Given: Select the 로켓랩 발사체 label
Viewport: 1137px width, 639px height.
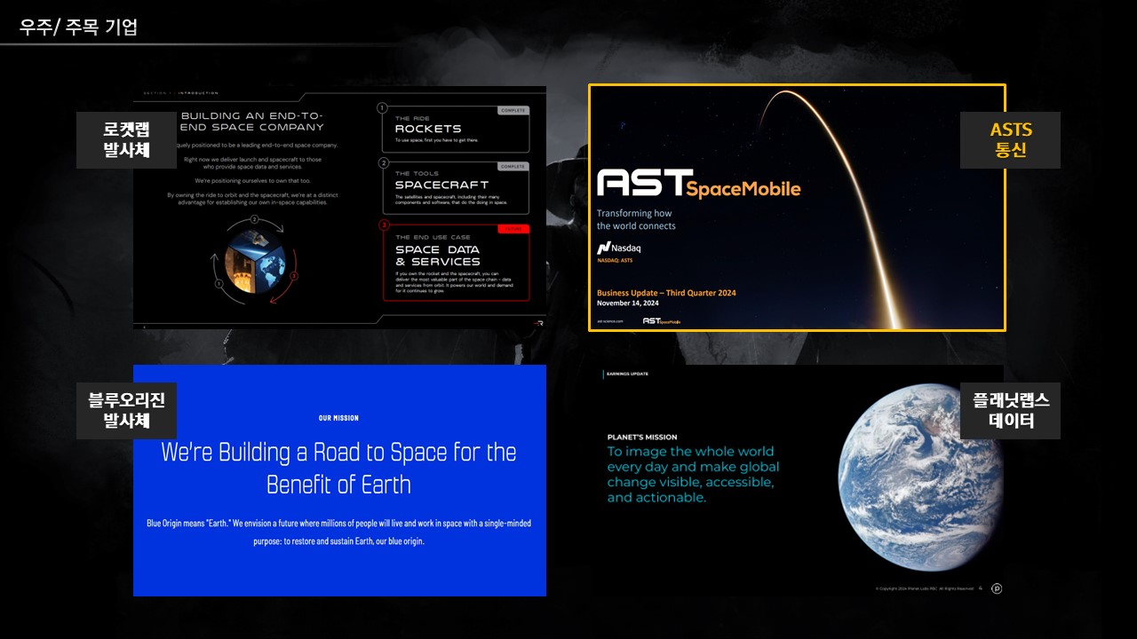Looking at the screenshot, I should pos(126,139).
